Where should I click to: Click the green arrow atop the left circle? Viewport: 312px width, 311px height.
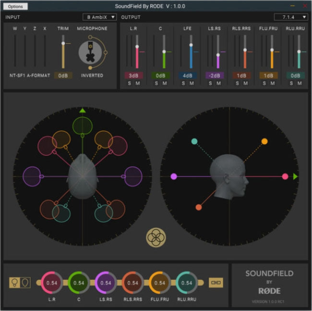(82, 110)
